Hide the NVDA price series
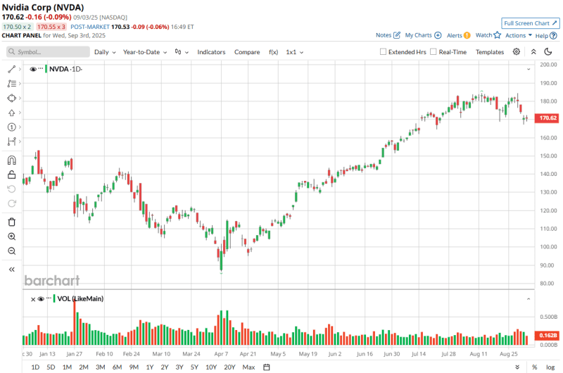 (33, 69)
